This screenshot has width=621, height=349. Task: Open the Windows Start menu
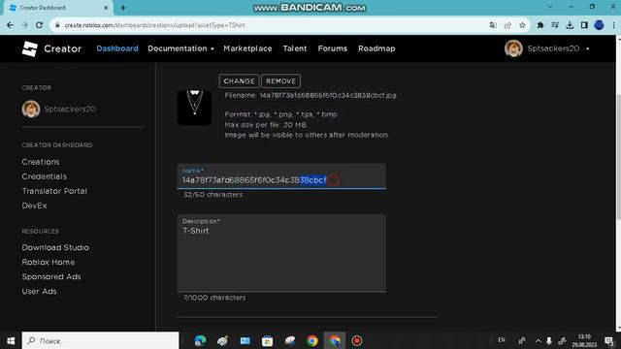[11, 340]
